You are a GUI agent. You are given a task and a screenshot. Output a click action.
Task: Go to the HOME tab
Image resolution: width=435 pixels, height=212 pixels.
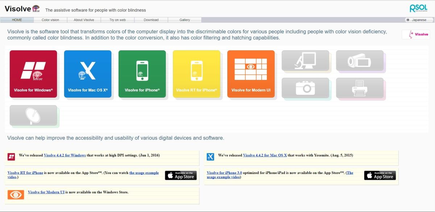[x=17, y=20]
